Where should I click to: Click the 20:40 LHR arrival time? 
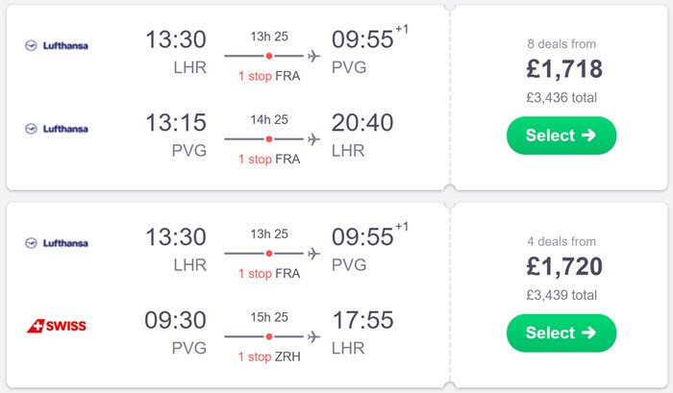[362, 123]
